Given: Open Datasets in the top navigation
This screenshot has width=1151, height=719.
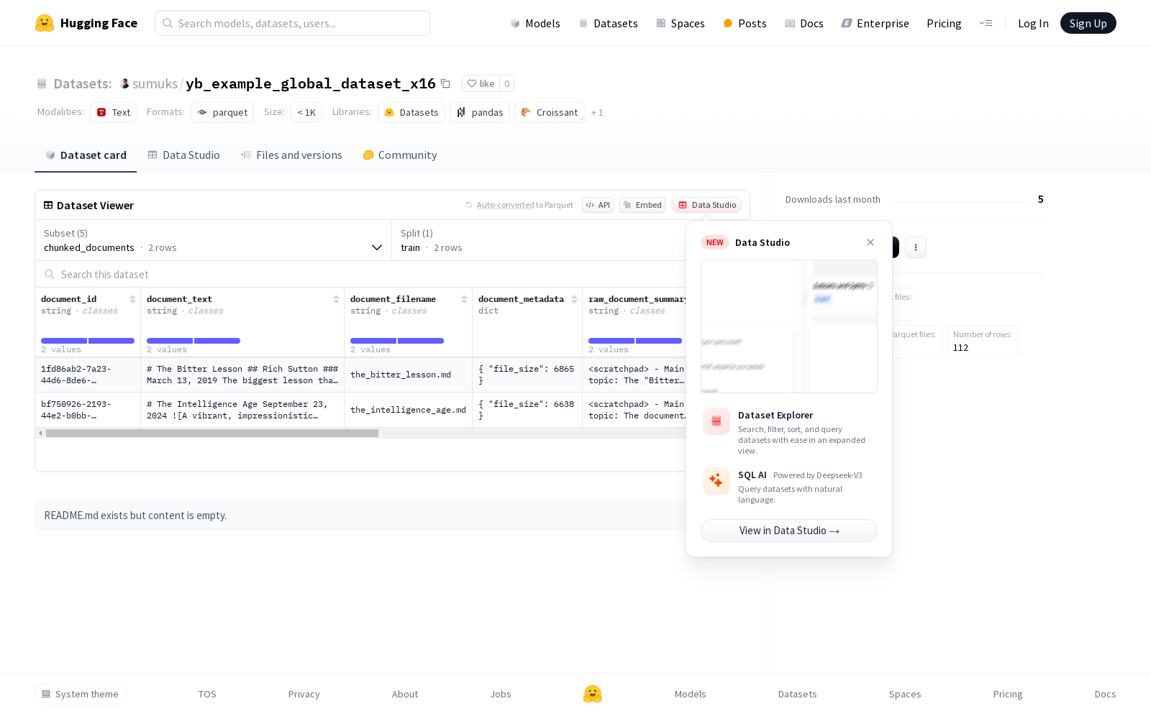Looking at the screenshot, I should pyautogui.click(x=609, y=24).
